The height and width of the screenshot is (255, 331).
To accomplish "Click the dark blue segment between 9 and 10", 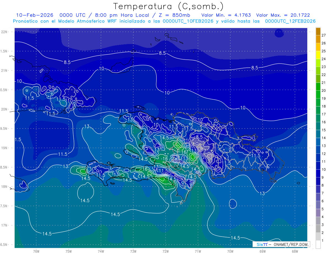I will click(318, 173).
